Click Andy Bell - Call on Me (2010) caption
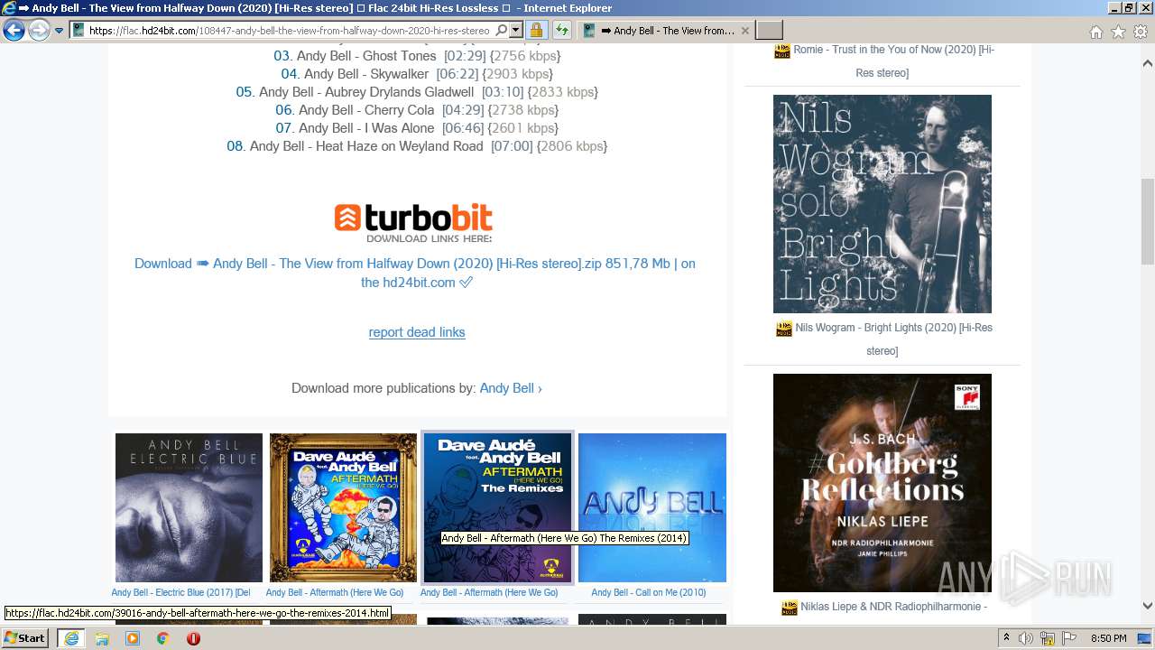 tap(649, 592)
